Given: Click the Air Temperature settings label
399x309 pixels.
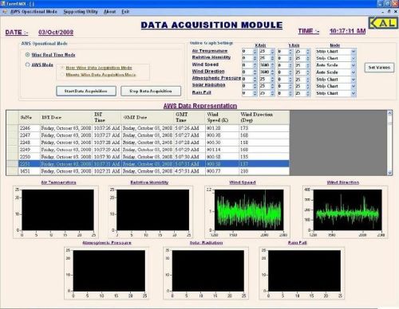Looking at the screenshot, I should click(210, 51).
